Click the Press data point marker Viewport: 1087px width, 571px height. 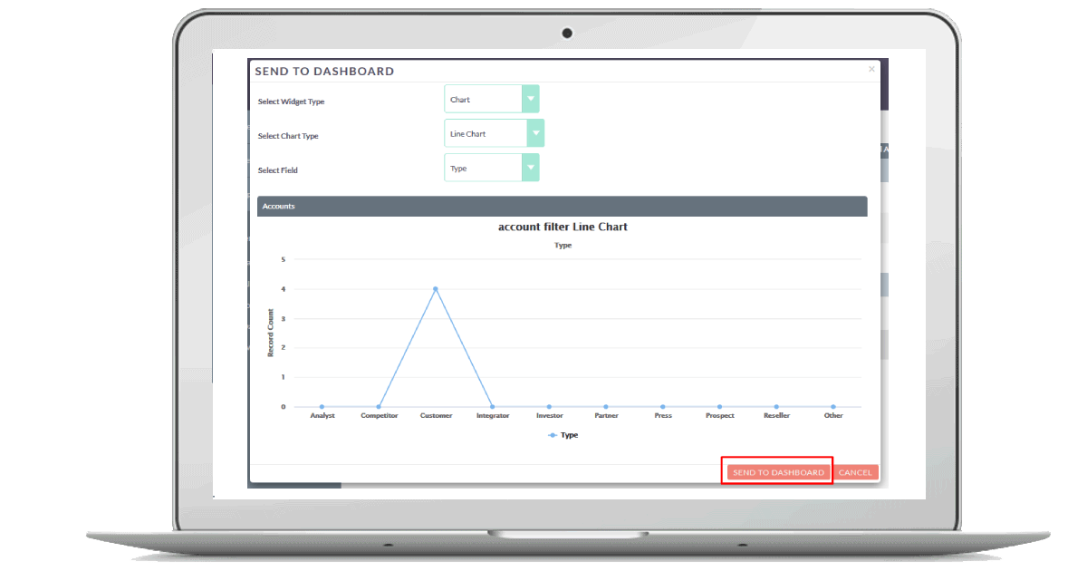[x=663, y=407]
